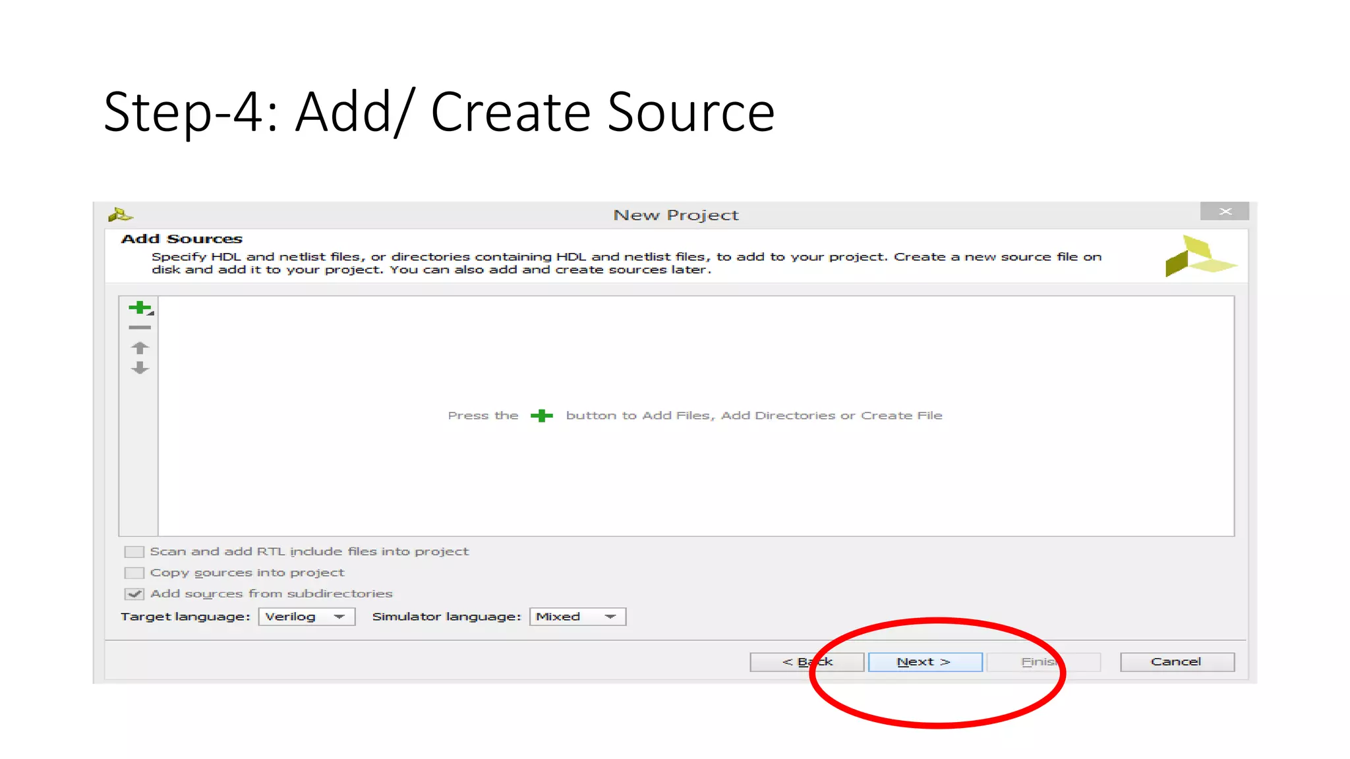
Task: Click the disabled Finish button
Action: click(x=1043, y=662)
